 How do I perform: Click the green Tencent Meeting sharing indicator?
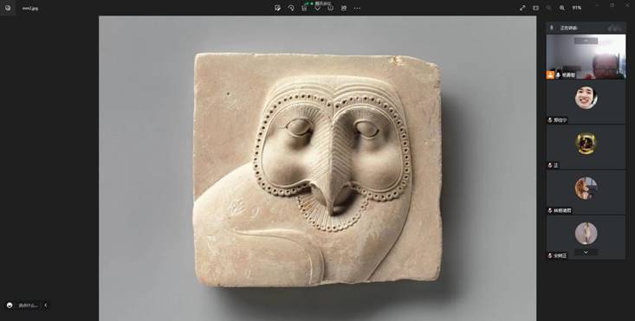coord(318,3)
